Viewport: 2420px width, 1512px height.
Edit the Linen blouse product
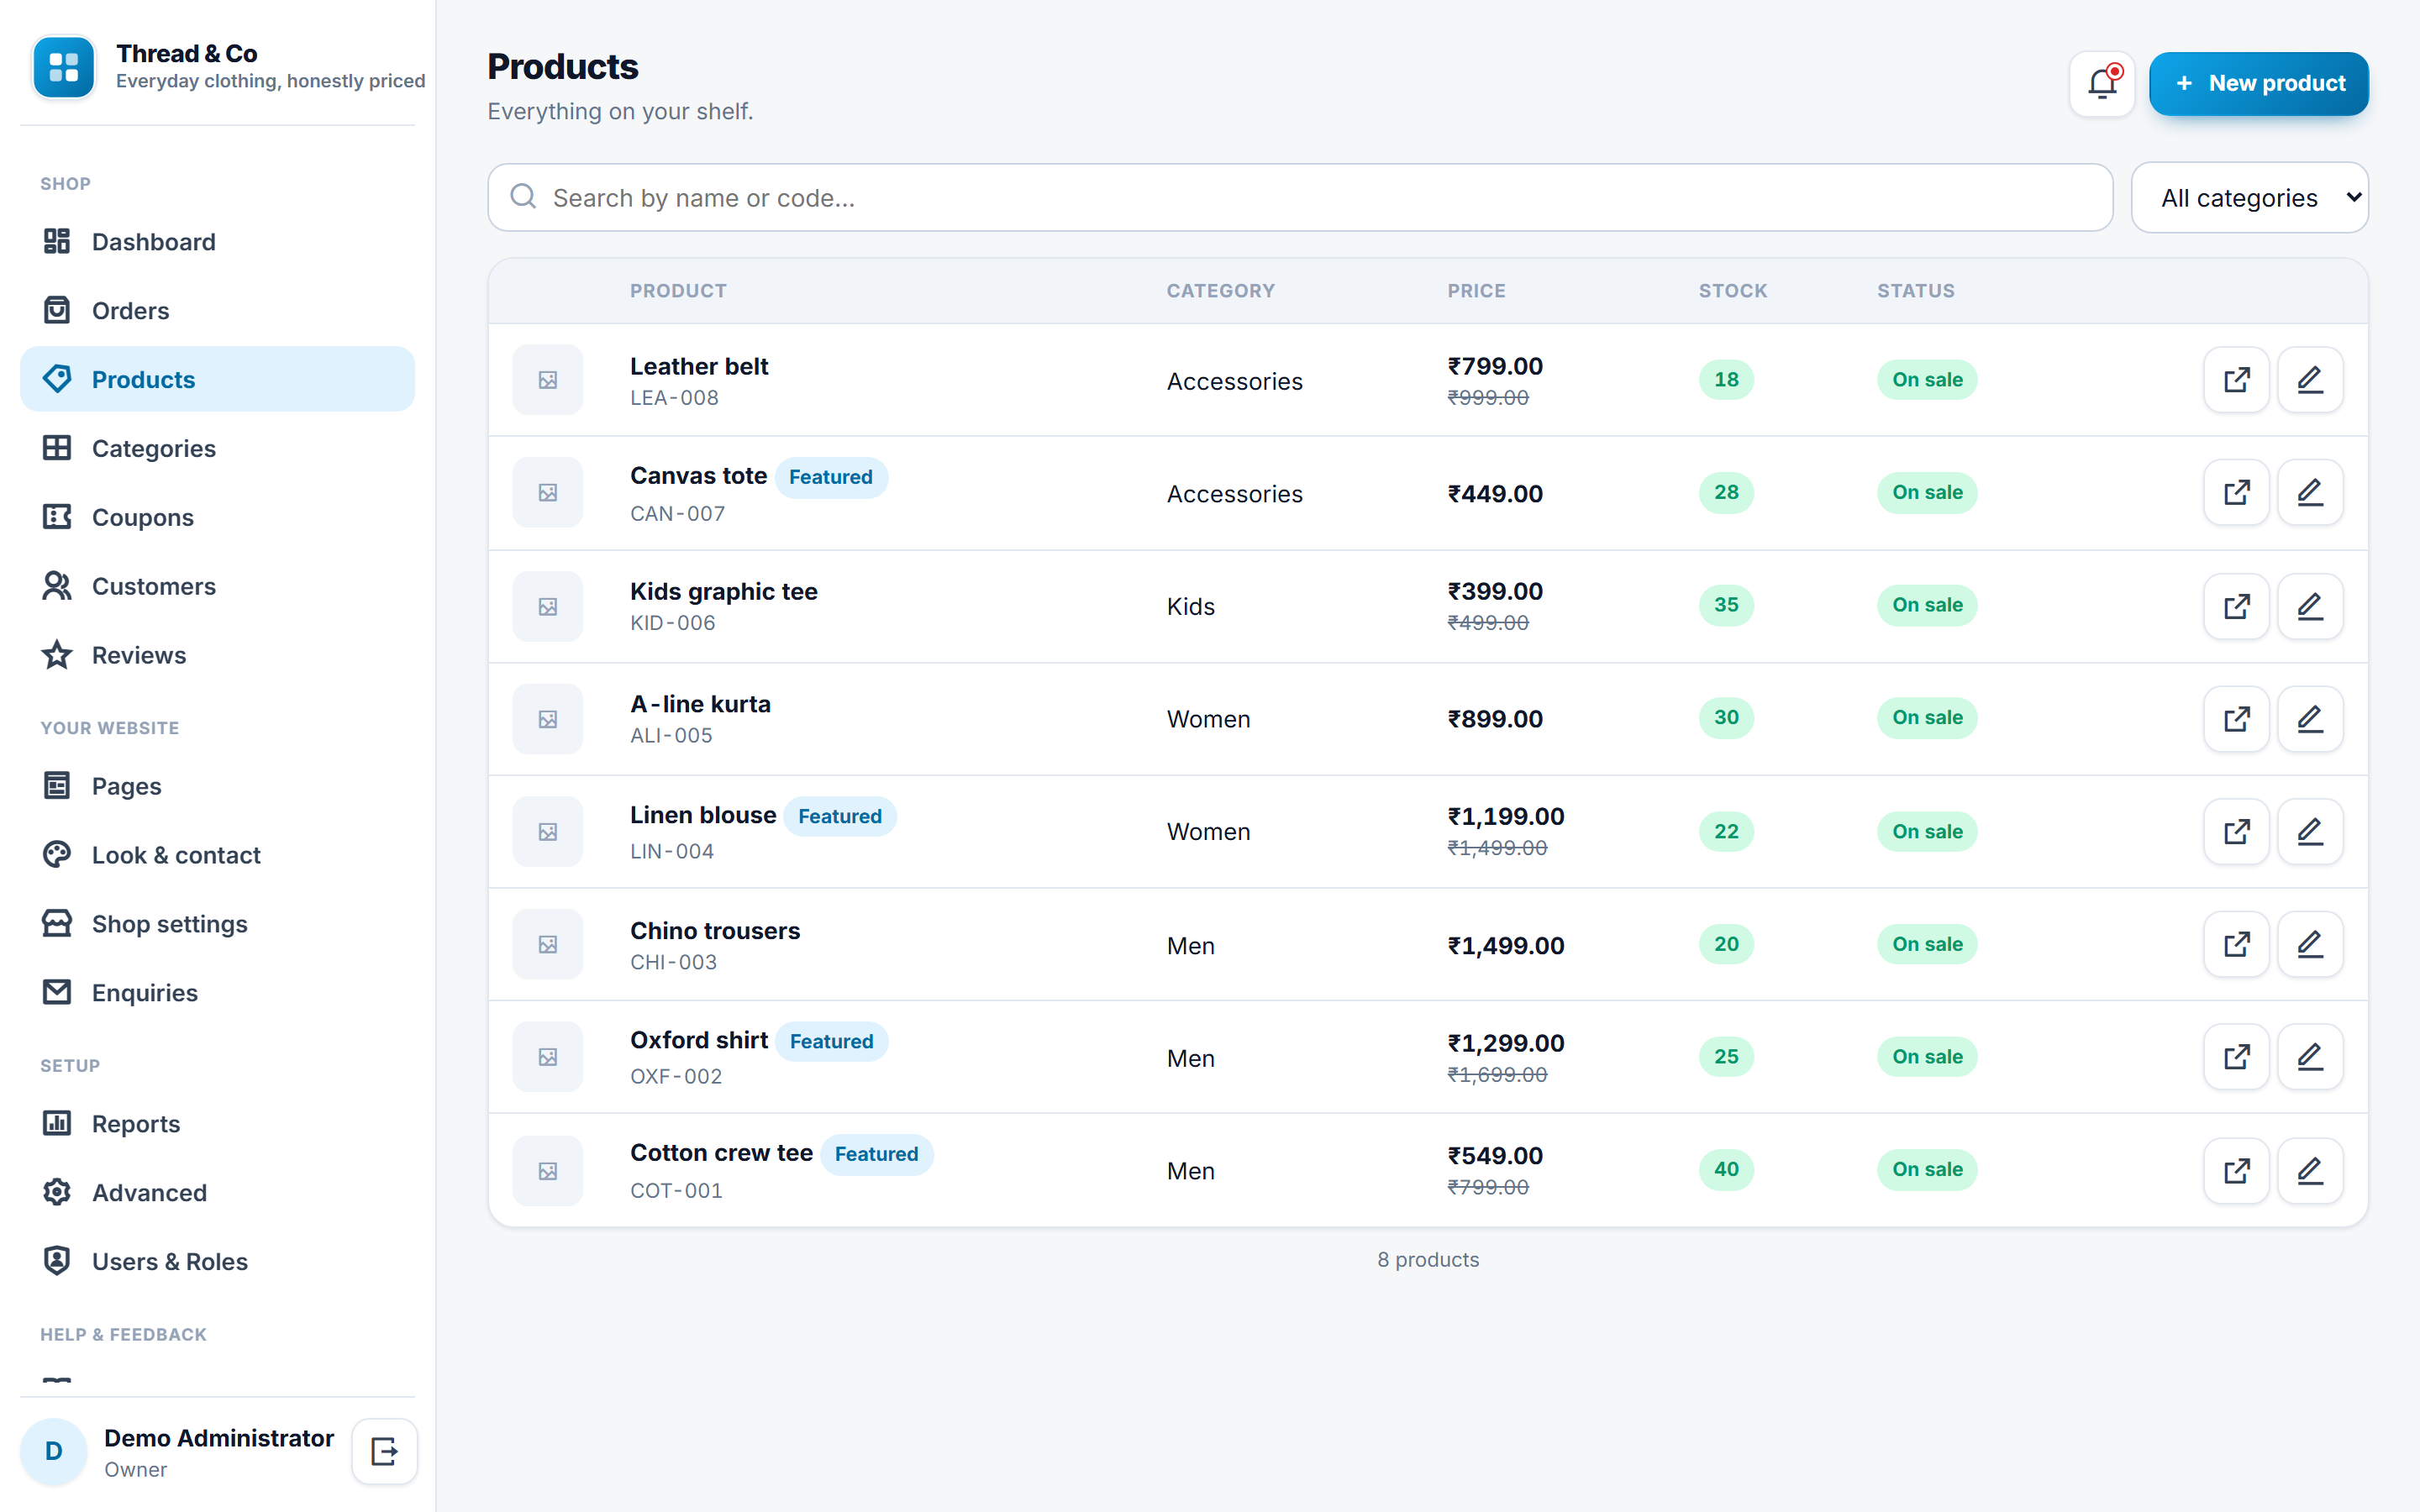click(2310, 831)
